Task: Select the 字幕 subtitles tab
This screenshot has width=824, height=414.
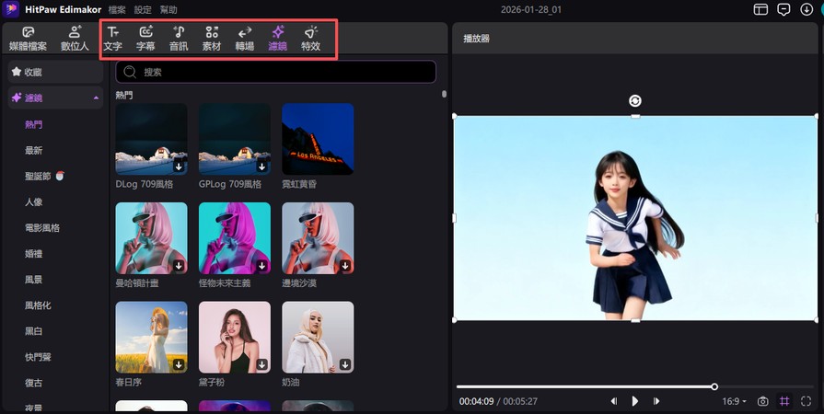Action: pyautogui.click(x=145, y=39)
